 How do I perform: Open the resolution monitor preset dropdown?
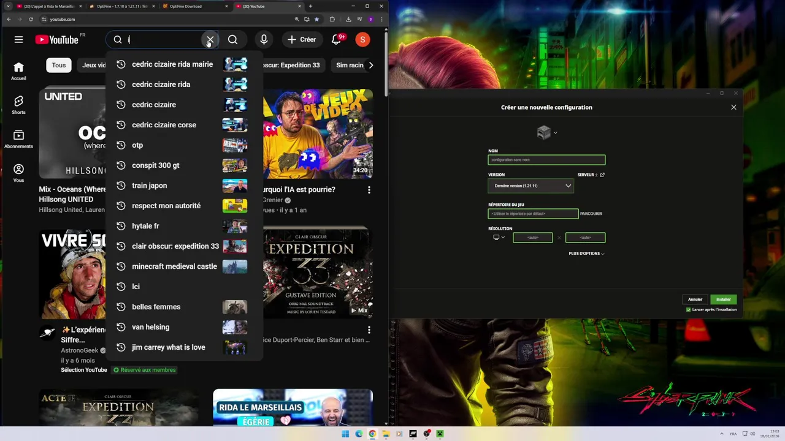coord(499,238)
